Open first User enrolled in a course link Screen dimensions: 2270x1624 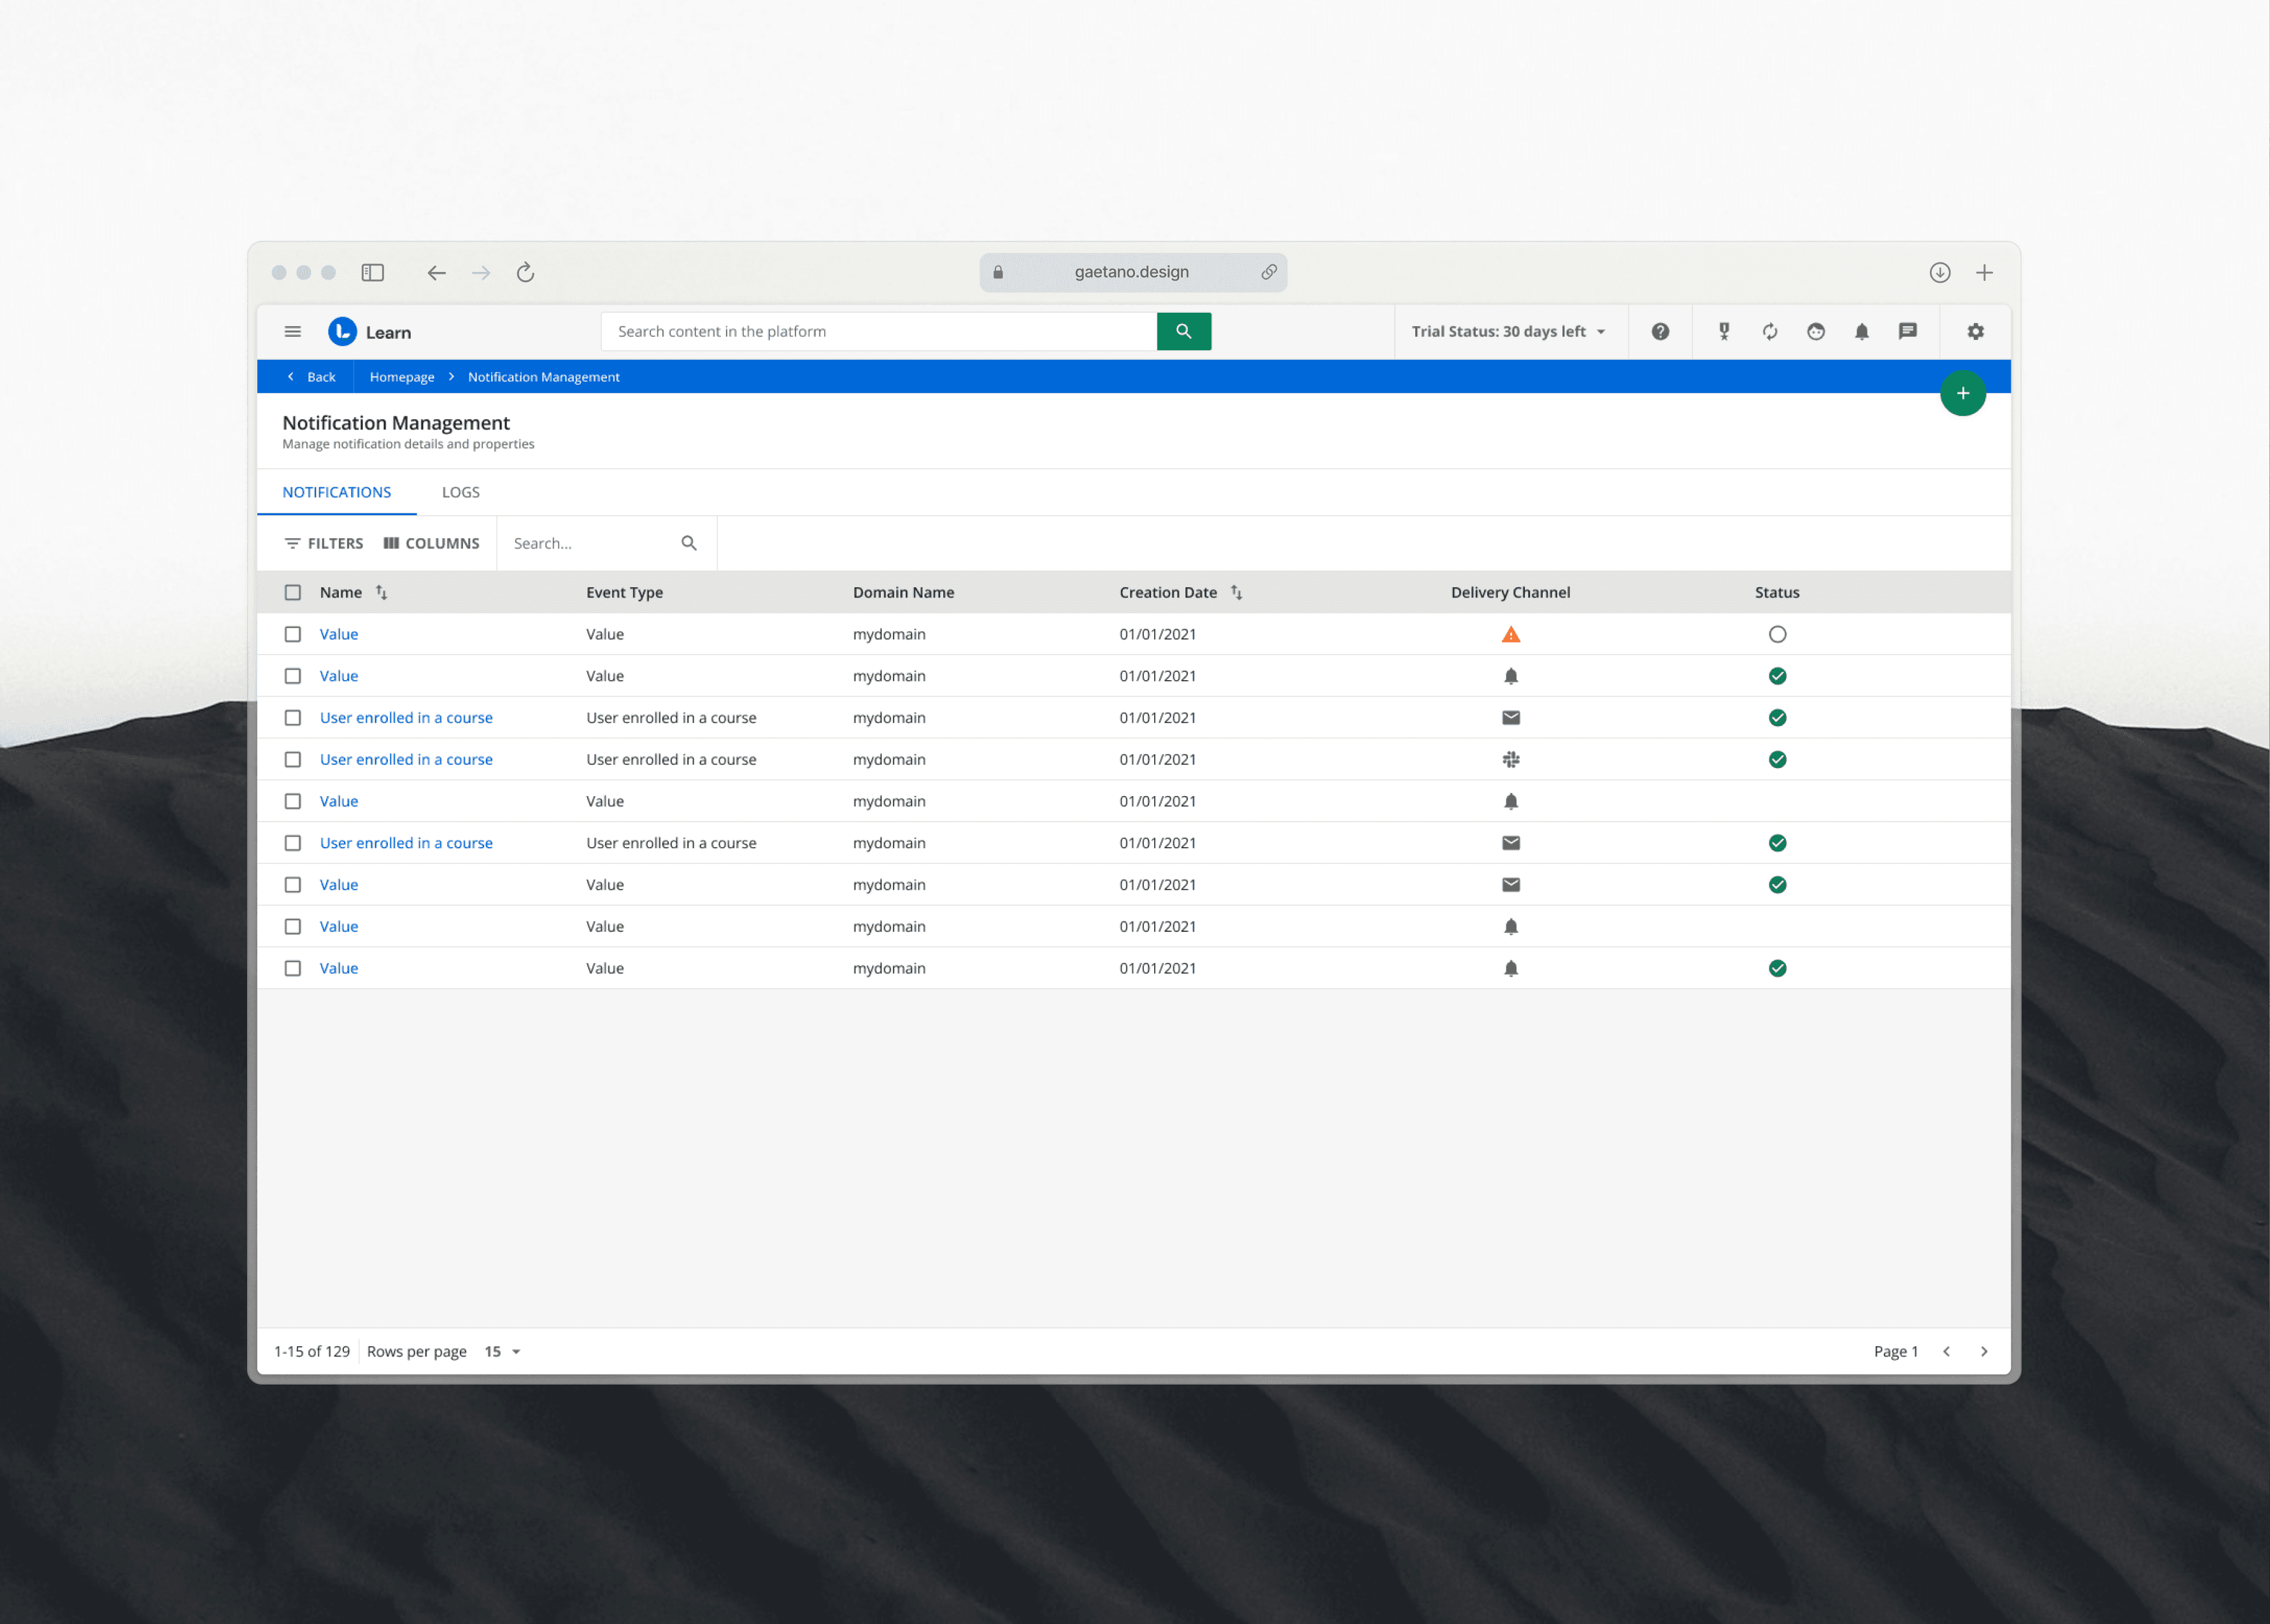coord(406,718)
